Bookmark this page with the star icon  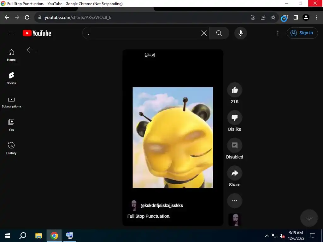click(x=273, y=18)
